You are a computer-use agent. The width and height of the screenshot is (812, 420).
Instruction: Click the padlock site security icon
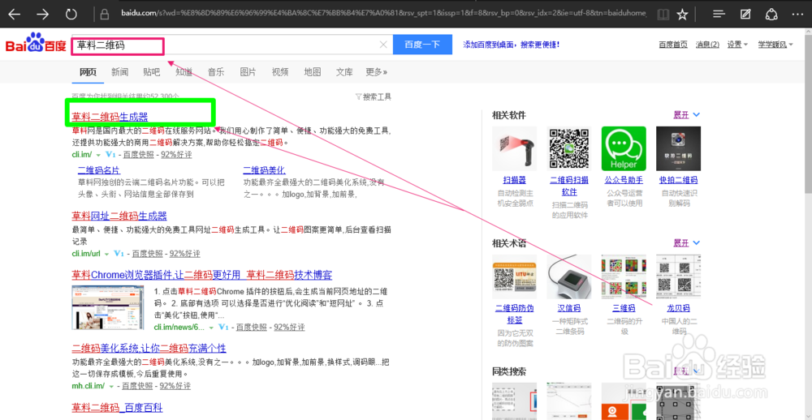[x=105, y=14]
